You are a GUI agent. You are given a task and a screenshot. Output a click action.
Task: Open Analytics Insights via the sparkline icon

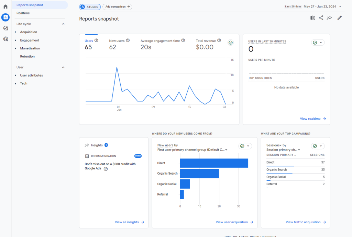pos(330,17)
